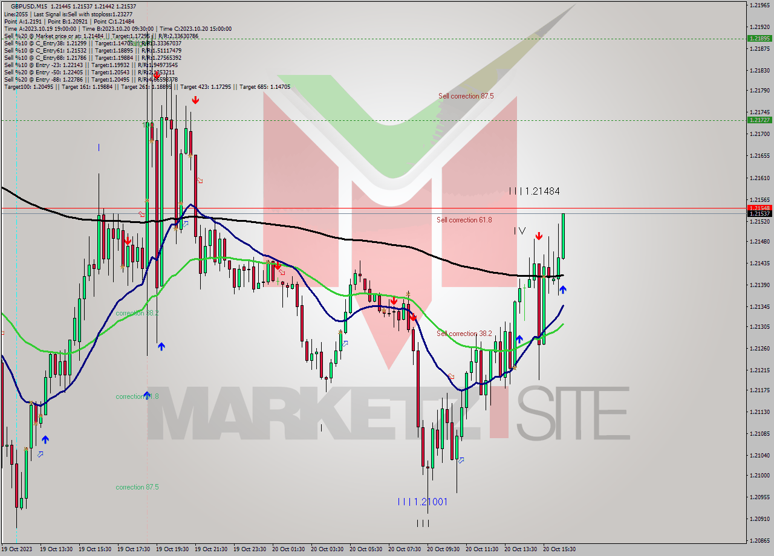
Task: Click the green 'correction 87.5' label
Action: [137, 487]
